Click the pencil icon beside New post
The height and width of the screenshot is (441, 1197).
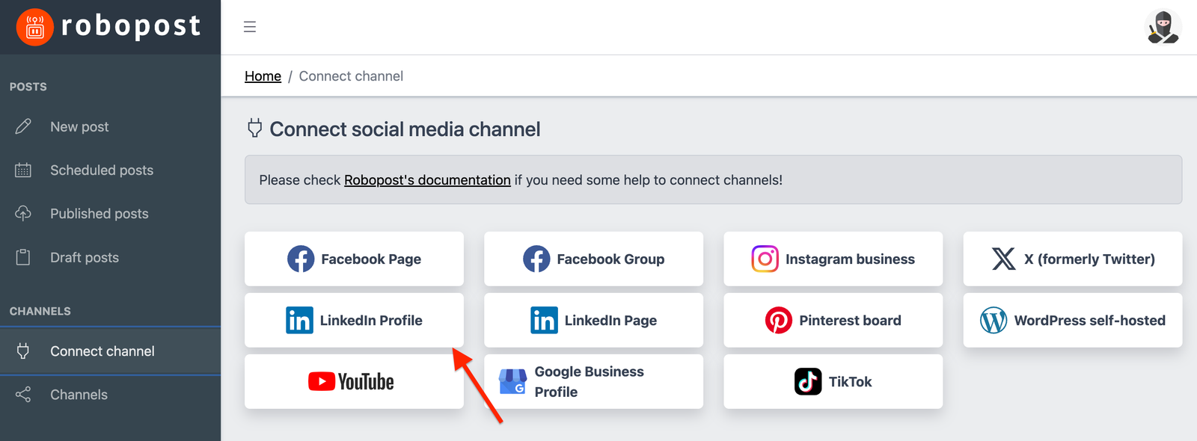click(x=23, y=126)
